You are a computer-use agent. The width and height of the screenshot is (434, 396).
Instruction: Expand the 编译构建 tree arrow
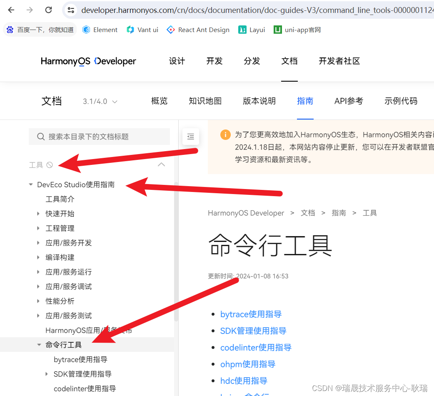[38, 257]
